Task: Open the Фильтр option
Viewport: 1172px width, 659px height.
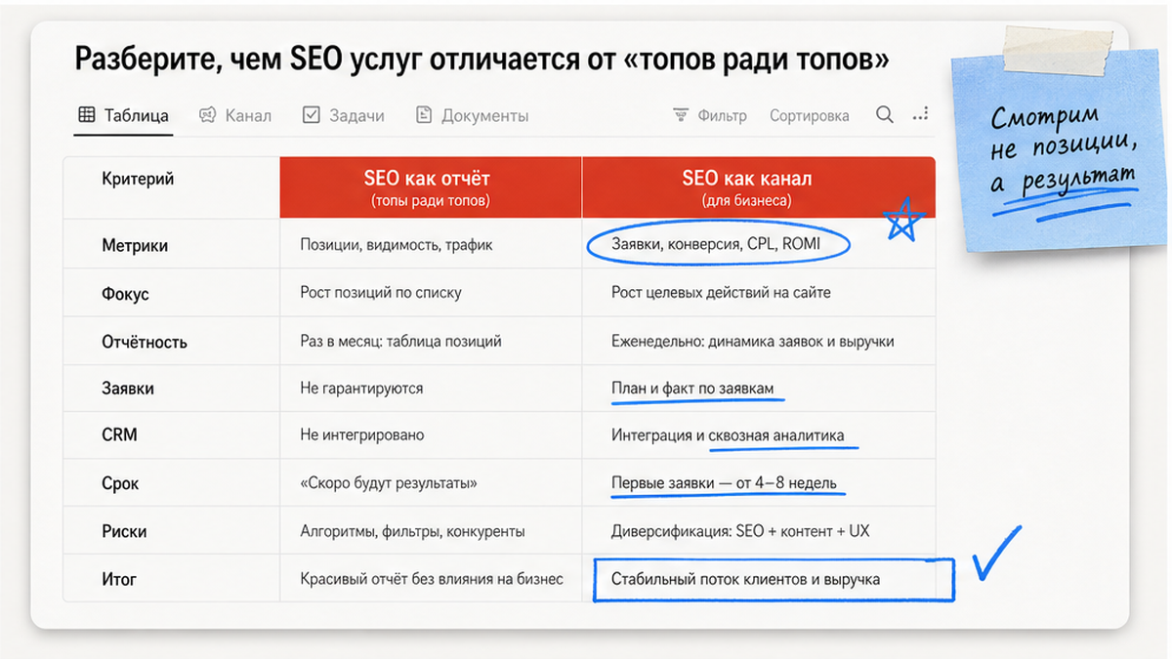Action: coord(722,115)
